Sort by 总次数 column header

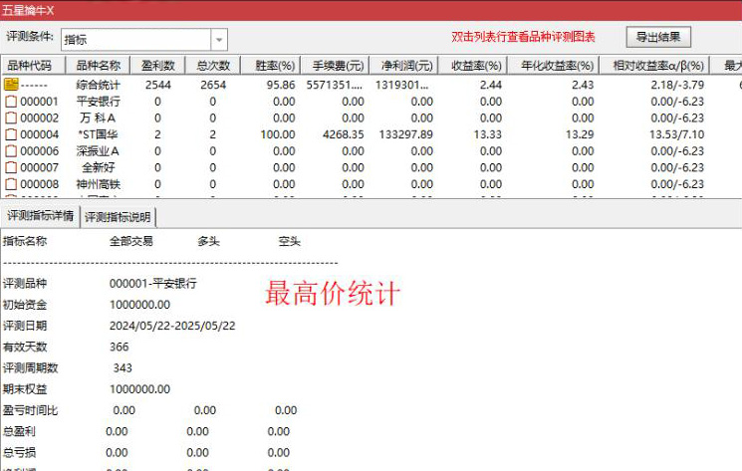point(213,66)
